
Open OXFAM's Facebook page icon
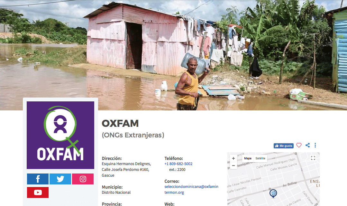tap(38, 179)
